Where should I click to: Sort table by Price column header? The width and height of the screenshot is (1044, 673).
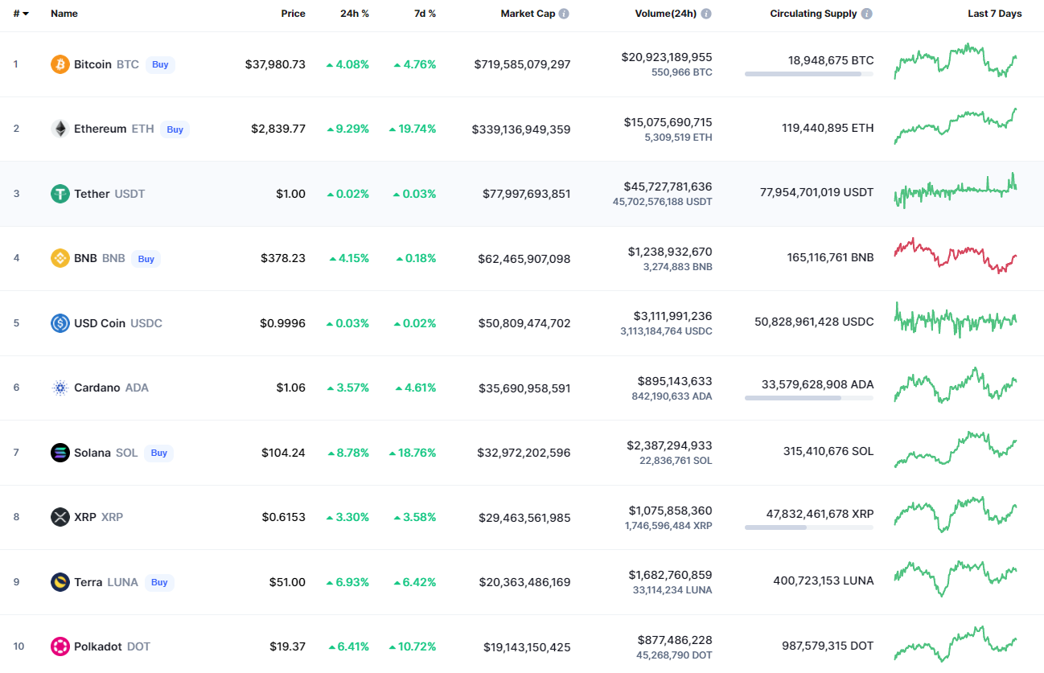(x=293, y=14)
